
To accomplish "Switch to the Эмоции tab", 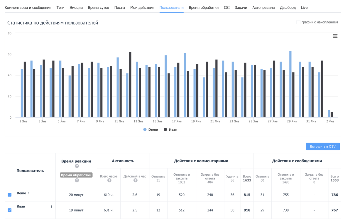I will click(x=76, y=8).
